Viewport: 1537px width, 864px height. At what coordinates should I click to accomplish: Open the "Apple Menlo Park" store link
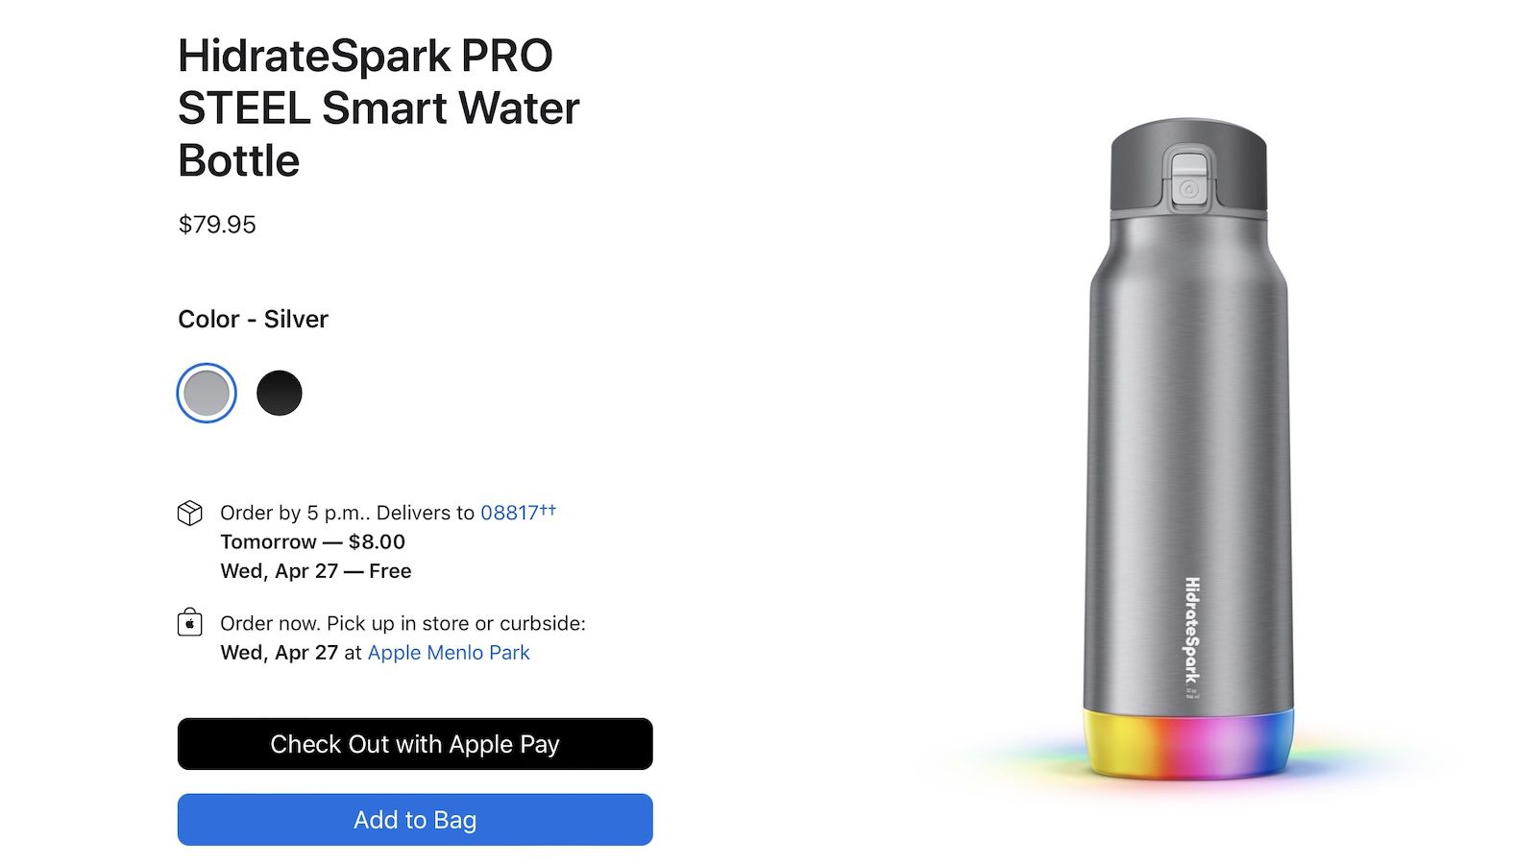point(447,653)
